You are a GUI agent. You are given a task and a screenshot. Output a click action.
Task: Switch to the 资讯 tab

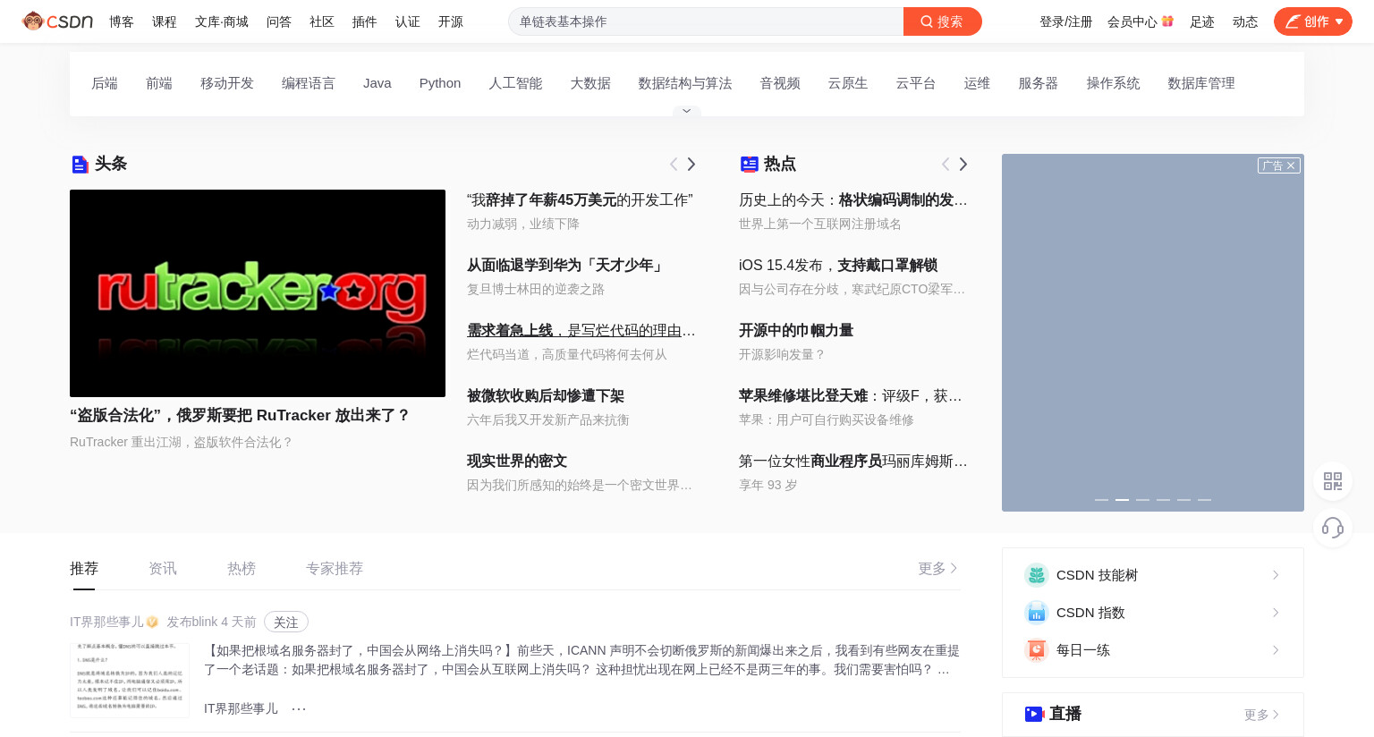tap(163, 568)
